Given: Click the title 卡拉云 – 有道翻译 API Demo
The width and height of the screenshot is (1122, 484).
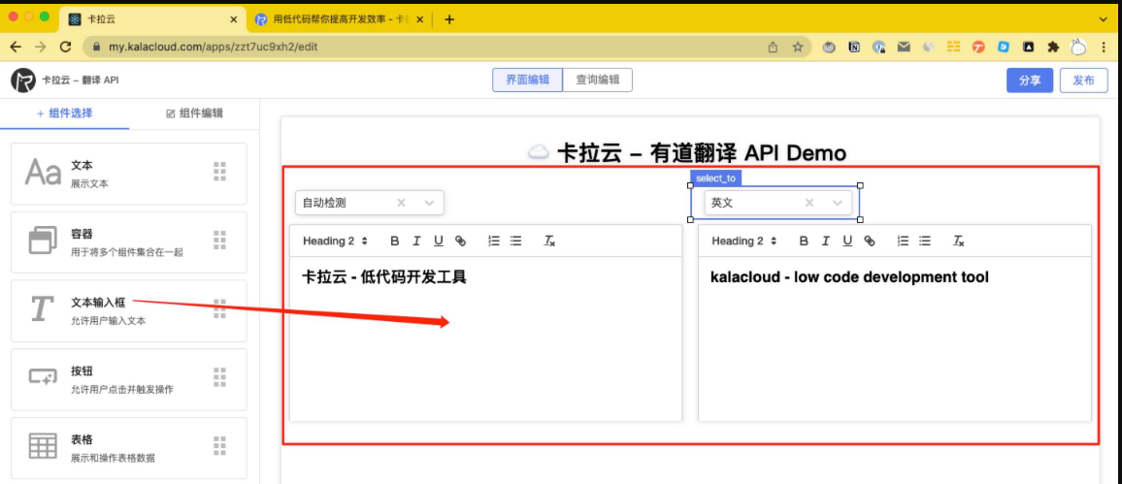Looking at the screenshot, I should [x=687, y=152].
